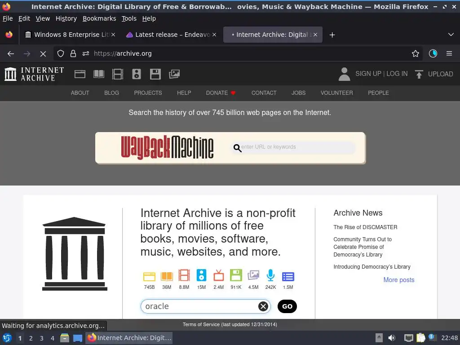
Task: Open a new tab with plus button
Action: coord(332,35)
